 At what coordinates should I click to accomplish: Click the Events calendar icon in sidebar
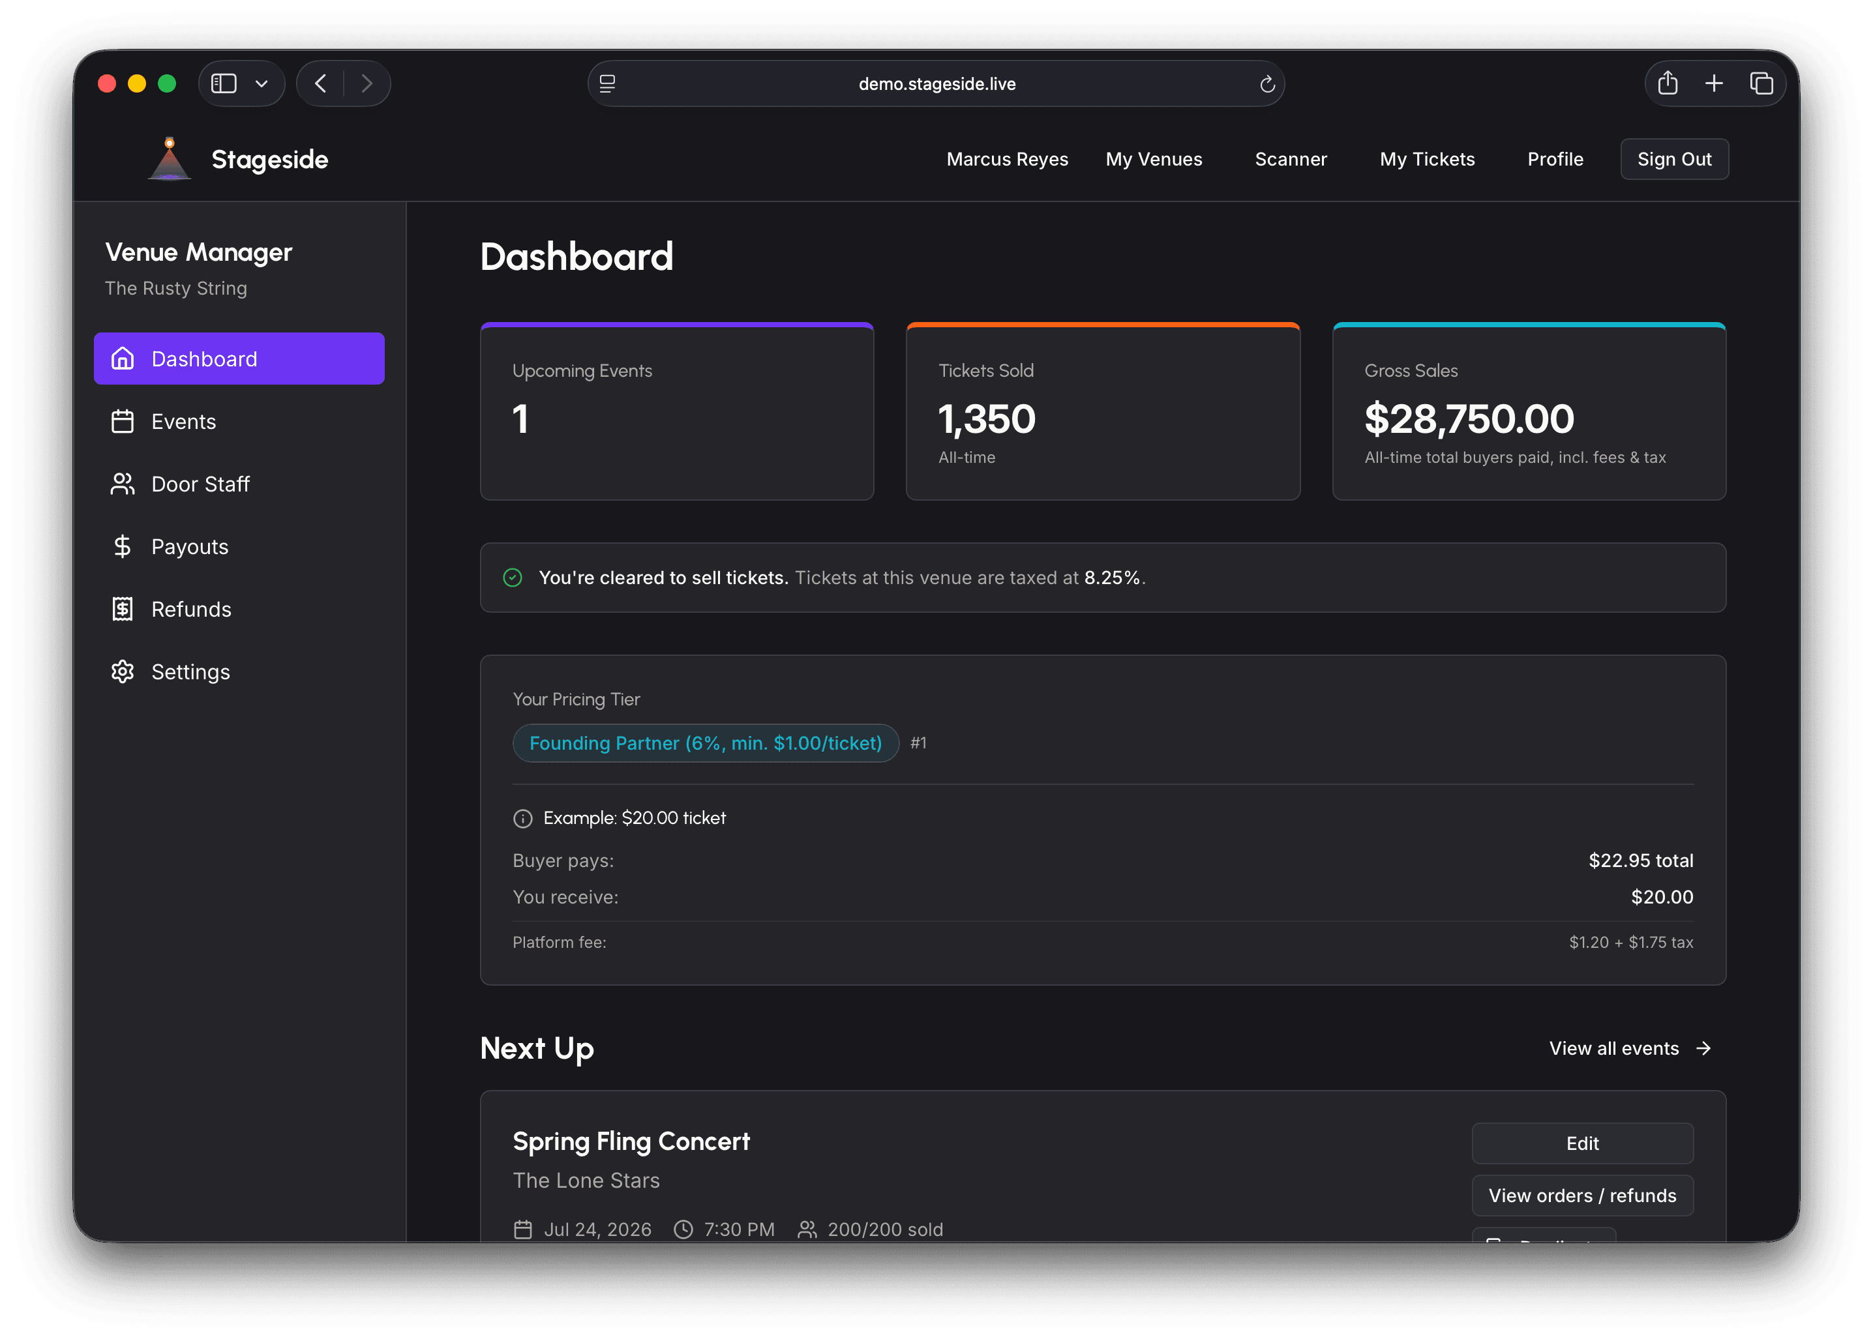click(x=122, y=421)
